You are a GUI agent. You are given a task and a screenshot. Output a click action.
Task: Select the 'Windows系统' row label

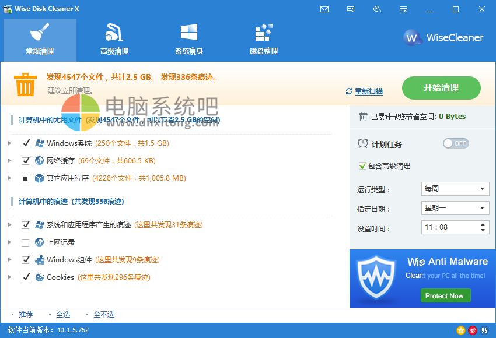(x=69, y=143)
